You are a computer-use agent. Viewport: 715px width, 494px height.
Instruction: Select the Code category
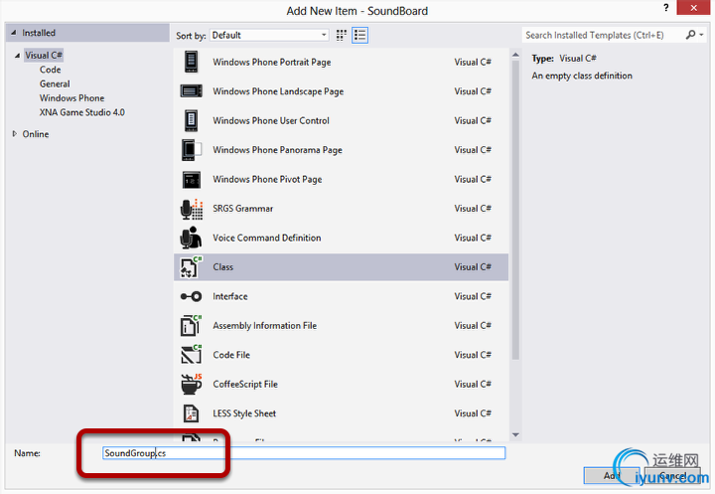(51, 70)
